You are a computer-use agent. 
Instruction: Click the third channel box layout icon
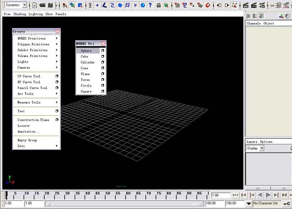click(261, 16)
